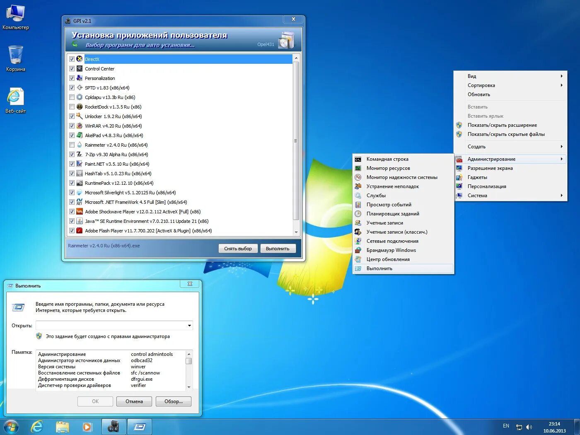Click the GPI list vertical scrollbar thumb
Image resolution: width=580 pixels, height=435 pixels.
pos(296,141)
